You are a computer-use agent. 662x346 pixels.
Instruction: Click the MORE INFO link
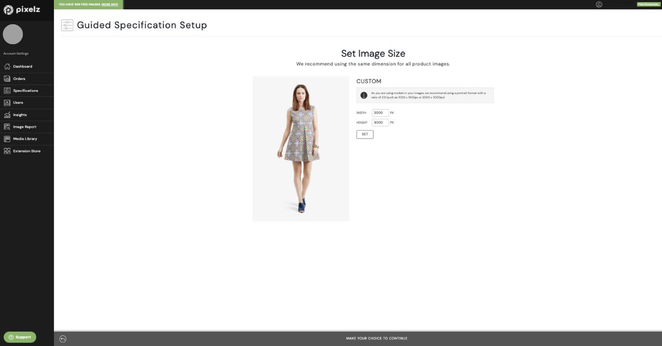110,4
